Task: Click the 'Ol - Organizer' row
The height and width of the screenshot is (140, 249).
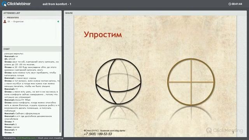Action: pyautogui.click(x=32, y=21)
